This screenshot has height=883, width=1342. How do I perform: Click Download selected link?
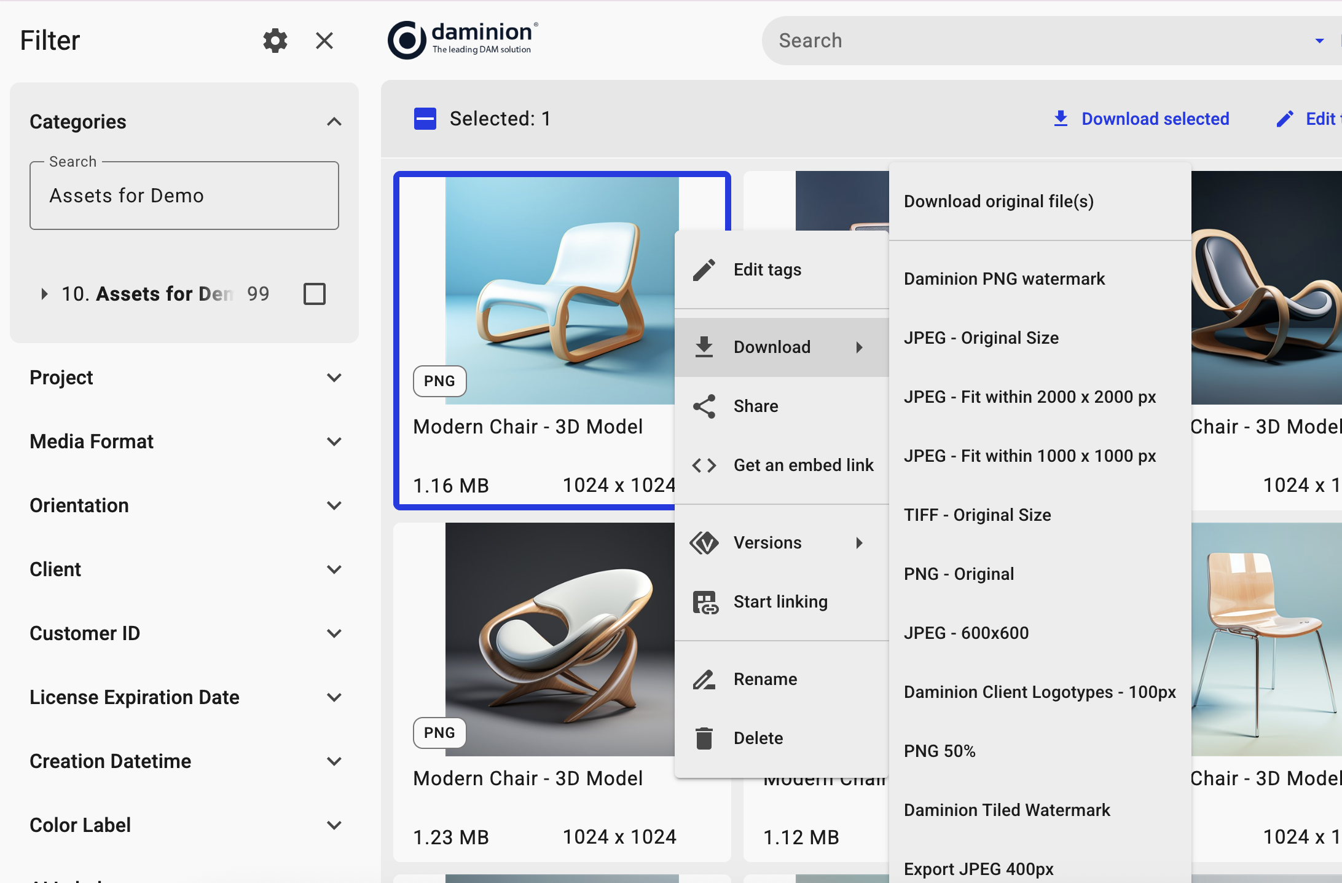tap(1141, 119)
